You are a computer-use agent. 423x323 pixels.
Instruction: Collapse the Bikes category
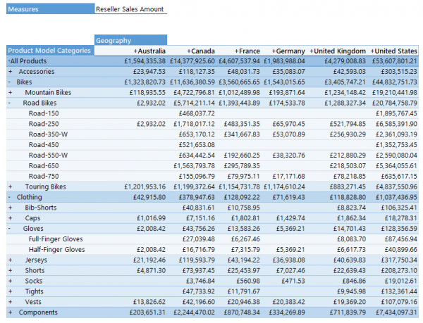[10, 82]
